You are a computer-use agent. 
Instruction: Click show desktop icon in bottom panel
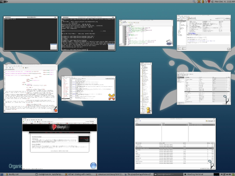pos(2,174)
